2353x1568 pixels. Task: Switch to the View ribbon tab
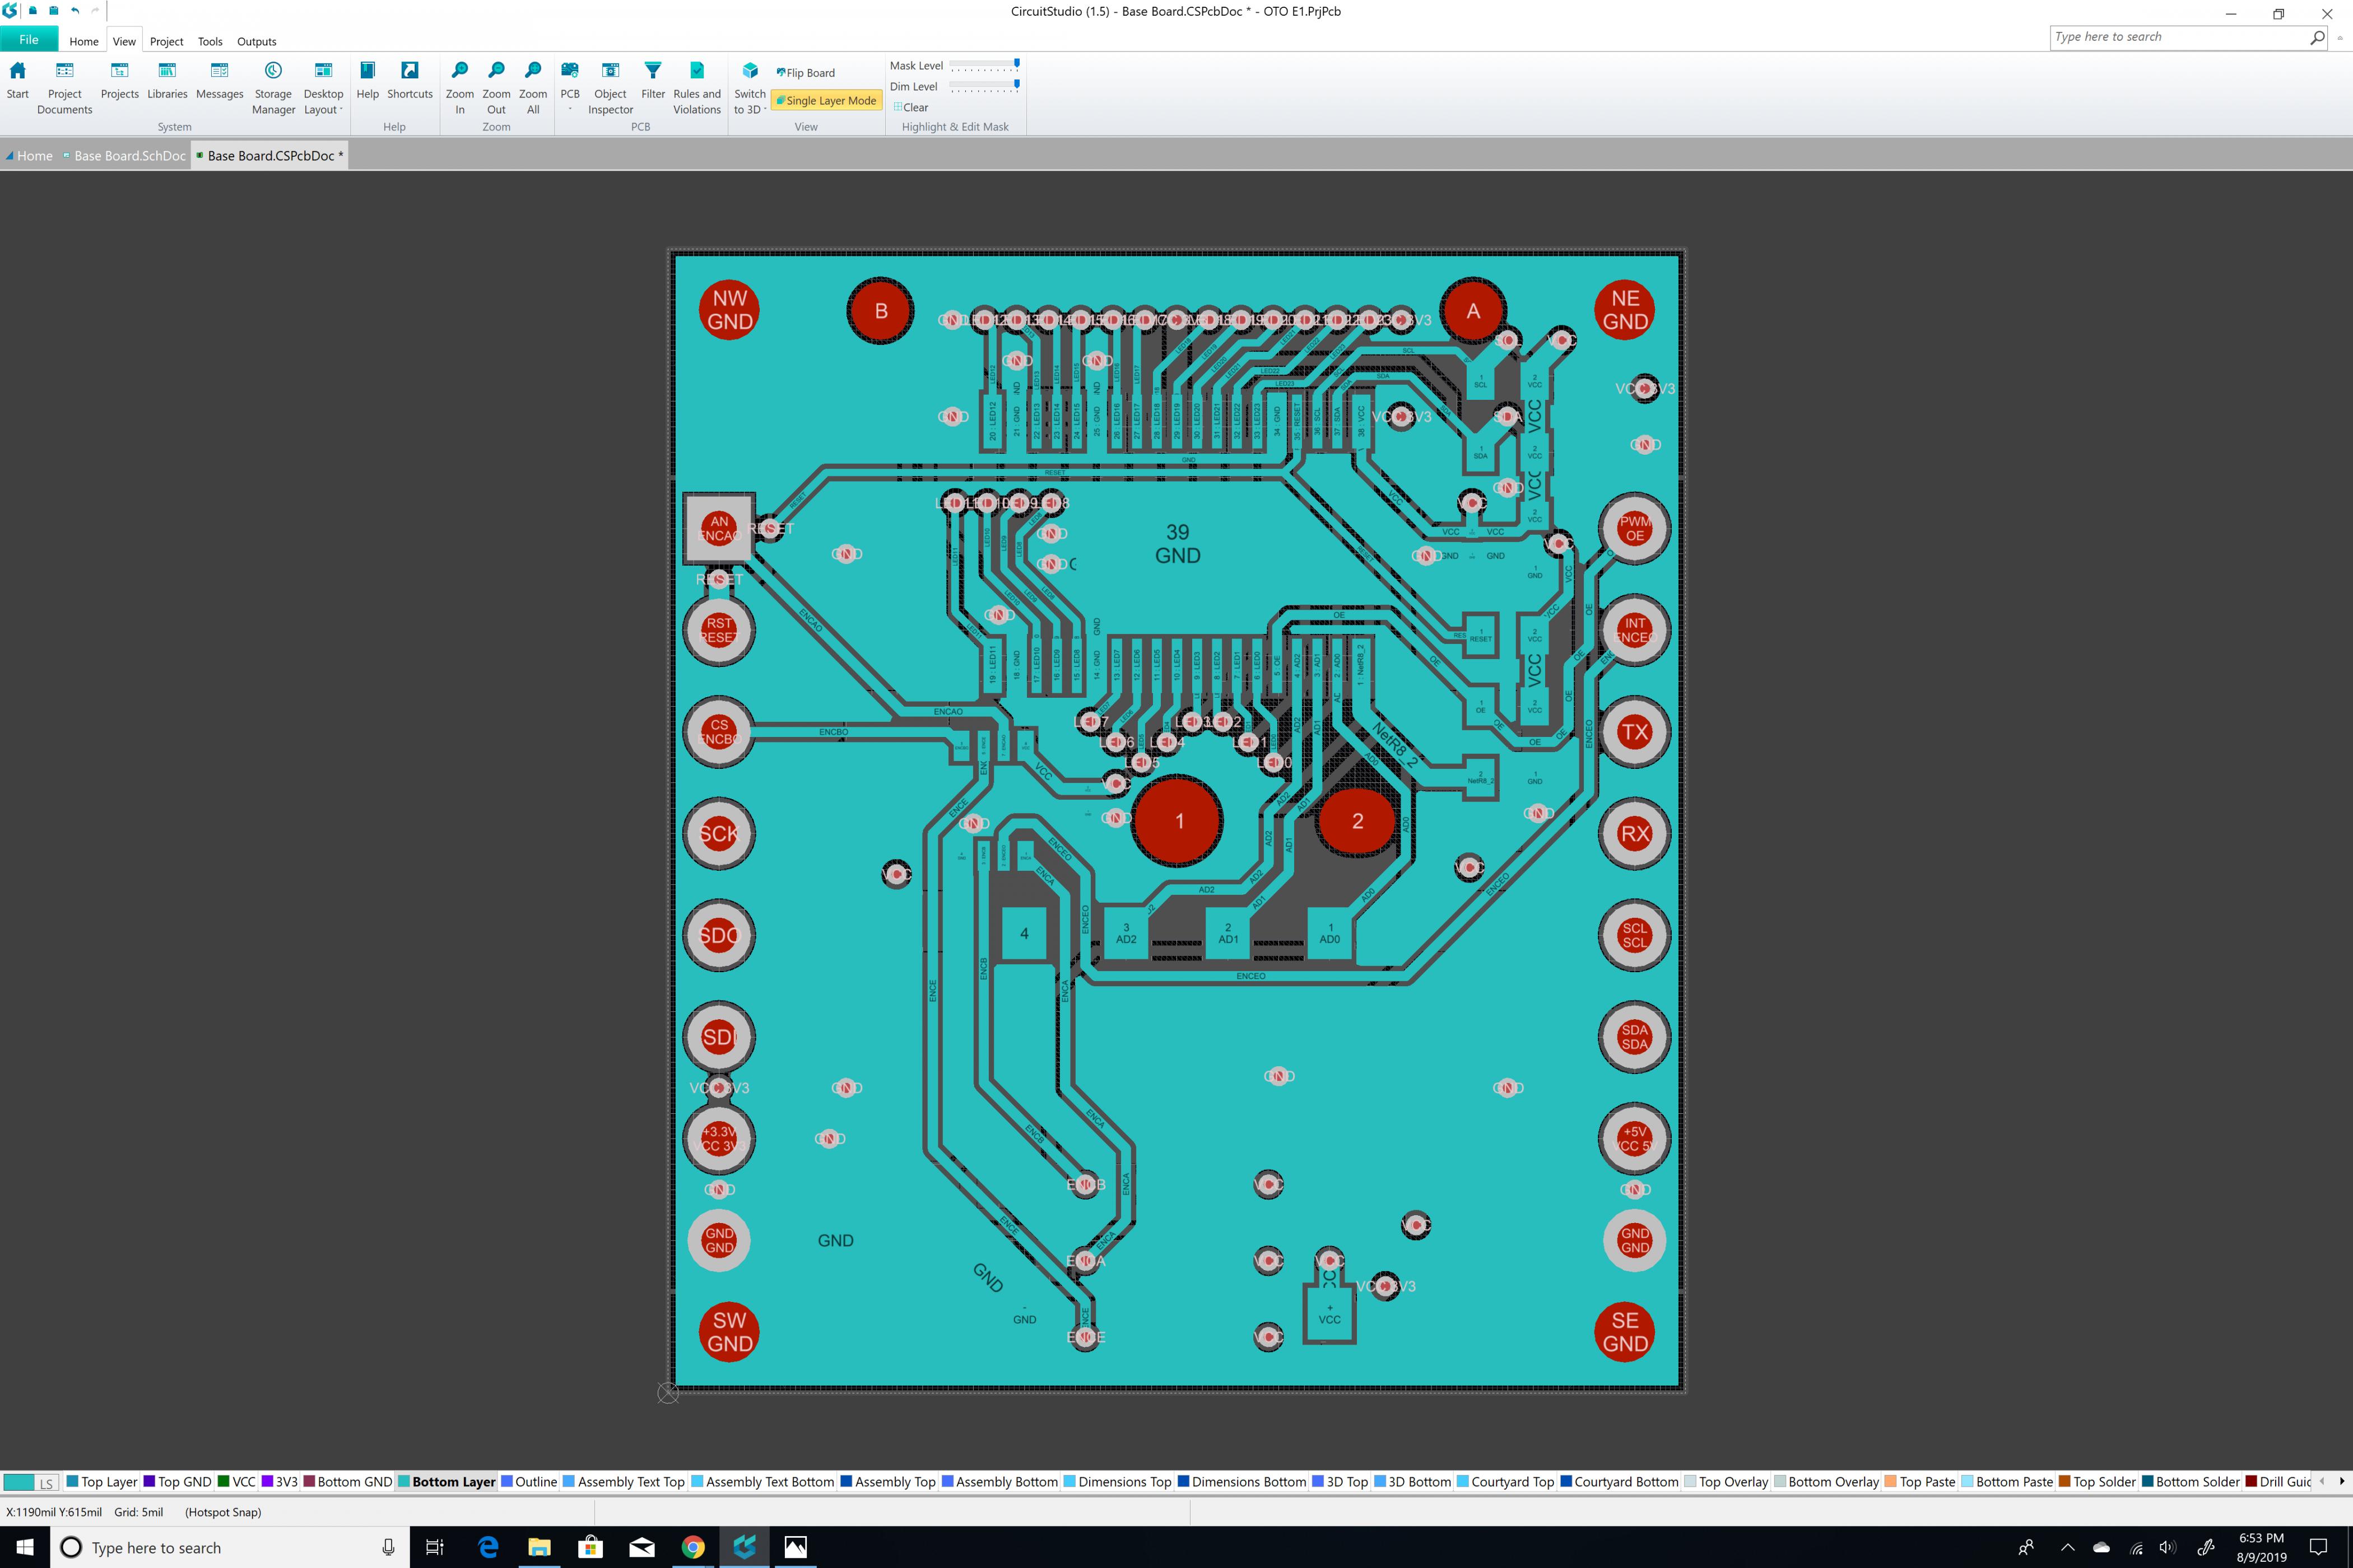tap(124, 41)
